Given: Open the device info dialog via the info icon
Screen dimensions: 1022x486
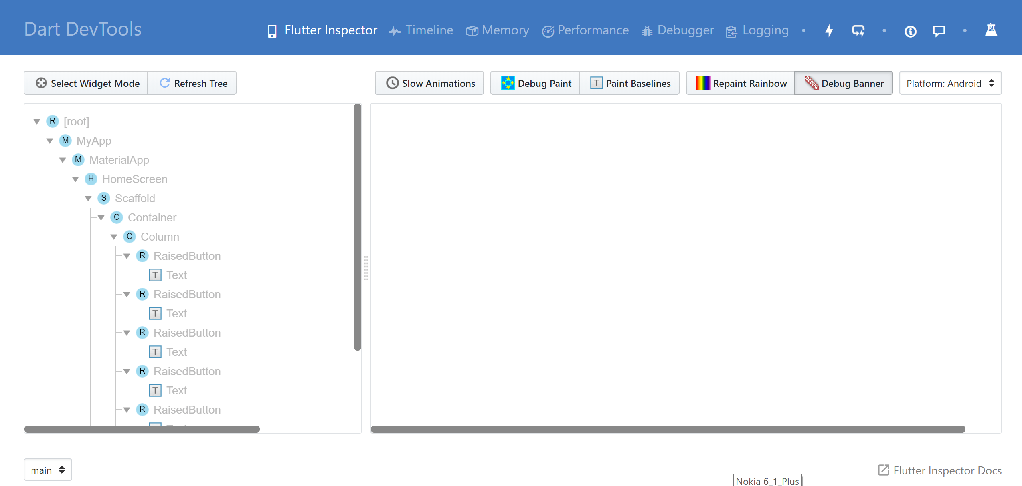Looking at the screenshot, I should [910, 31].
